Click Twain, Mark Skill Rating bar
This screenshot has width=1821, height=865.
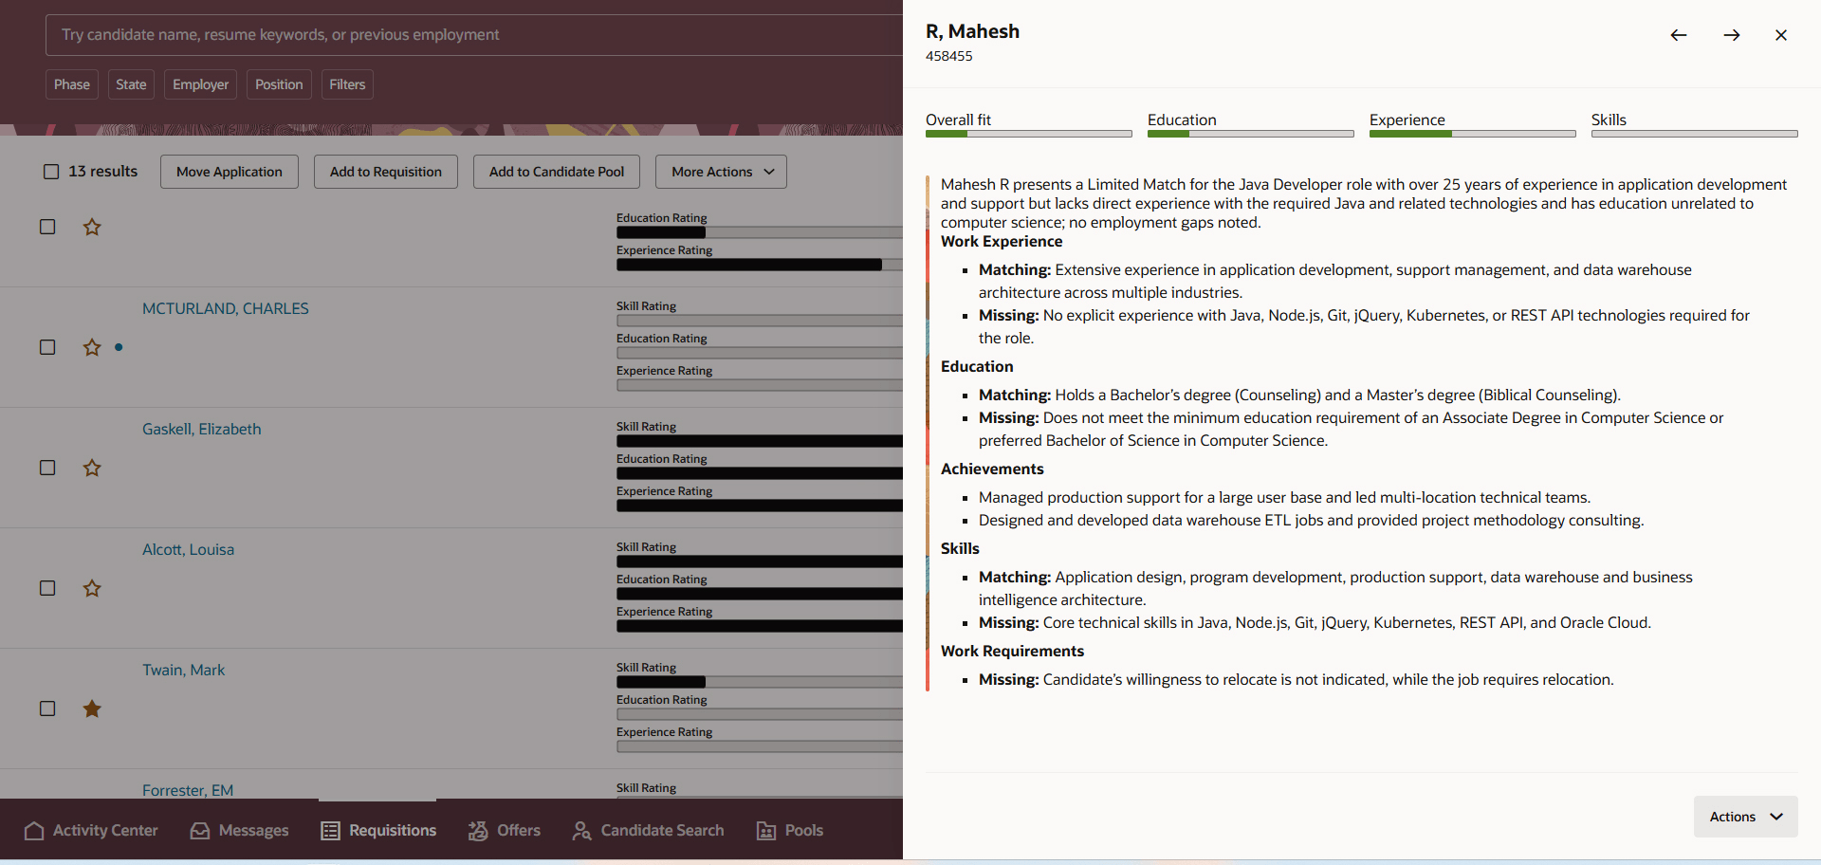coord(760,682)
